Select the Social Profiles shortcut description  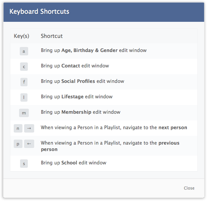click(x=82, y=81)
